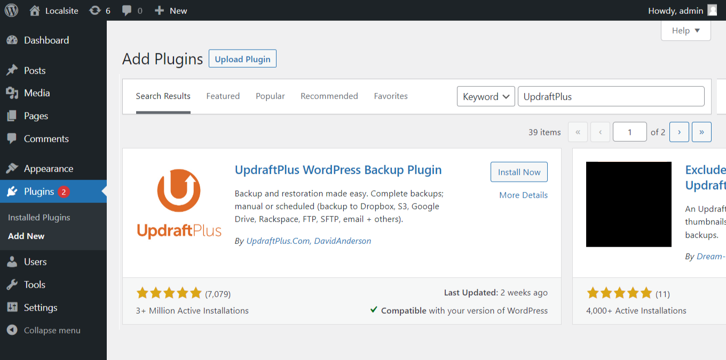Viewport: 726px width, 360px height.
Task: Click the current page number field
Action: (630, 132)
